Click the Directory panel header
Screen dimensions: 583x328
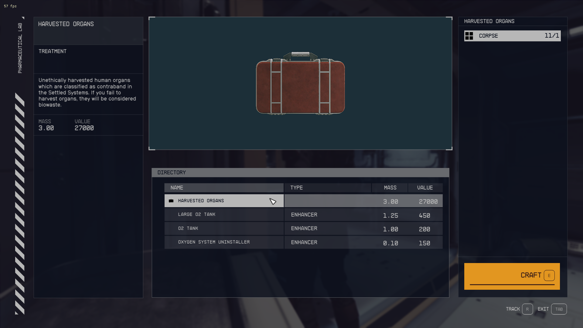coord(300,173)
